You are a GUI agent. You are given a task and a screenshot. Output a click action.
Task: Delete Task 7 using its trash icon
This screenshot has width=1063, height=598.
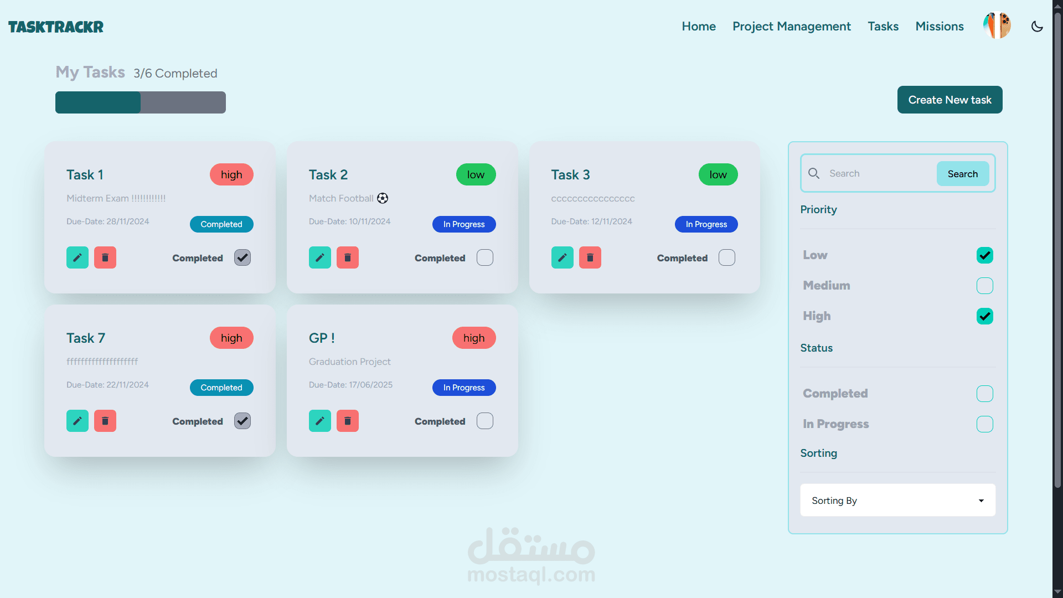pyautogui.click(x=105, y=421)
